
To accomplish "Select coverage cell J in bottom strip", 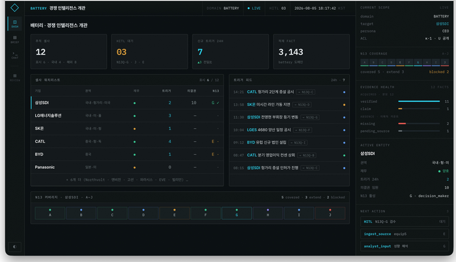I will click(330, 213).
